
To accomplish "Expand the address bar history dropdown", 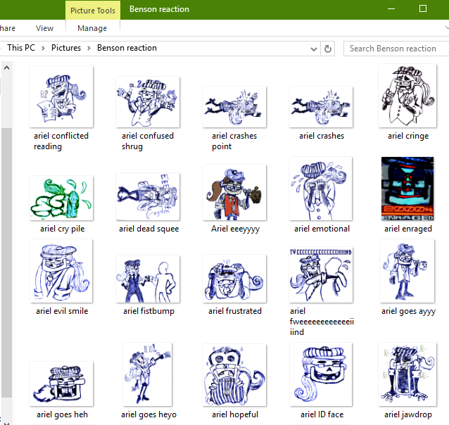I will [x=314, y=49].
